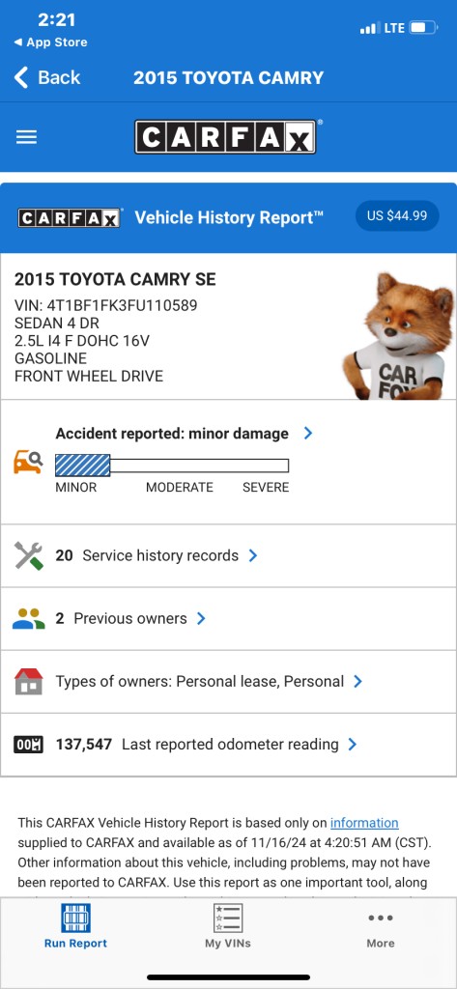Go Back to previous screen
This screenshot has width=457, height=989.
(x=47, y=77)
